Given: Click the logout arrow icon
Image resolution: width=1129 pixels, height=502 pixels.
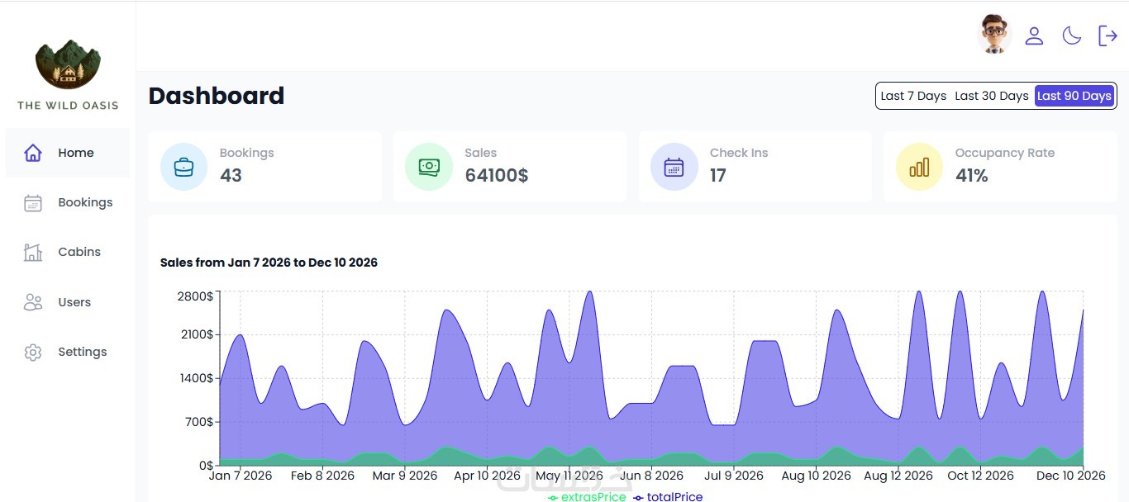Looking at the screenshot, I should (1108, 36).
